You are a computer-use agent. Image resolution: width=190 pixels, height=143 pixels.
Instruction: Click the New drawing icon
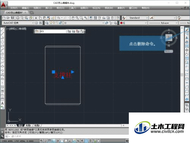click(4, 18)
